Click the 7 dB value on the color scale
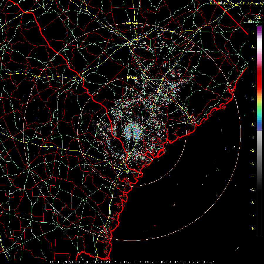The height and width of the screenshot is (264, 264). pos(253,33)
